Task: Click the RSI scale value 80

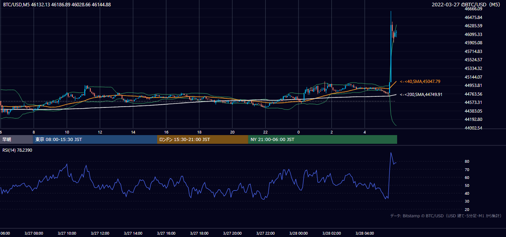Action: pyautogui.click(x=467, y=162)
